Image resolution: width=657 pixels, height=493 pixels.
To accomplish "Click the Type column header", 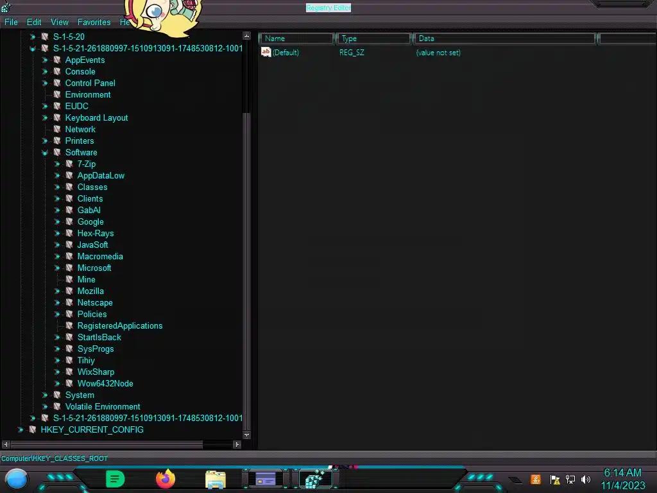I will coord(374,39).
